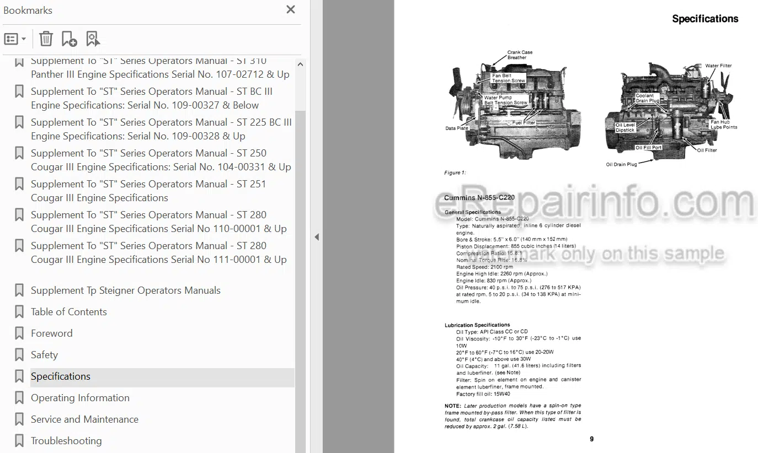Select the Safety bookmark

tap(44, 355)
